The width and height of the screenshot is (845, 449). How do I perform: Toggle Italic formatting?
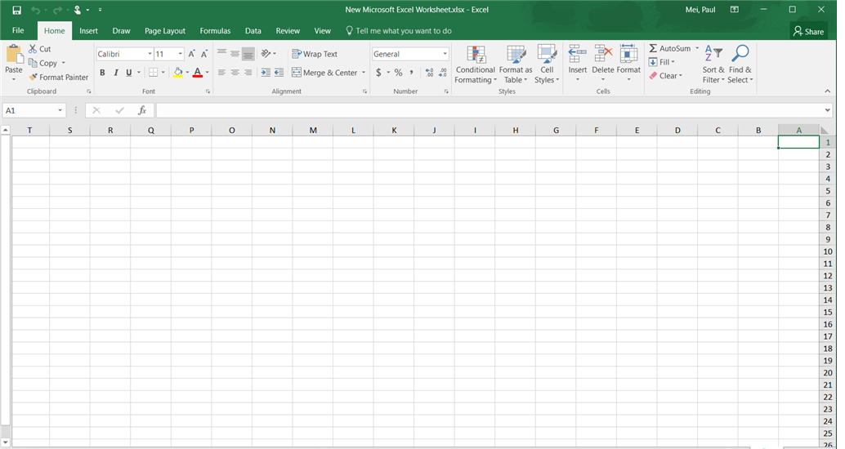point(115,73)
